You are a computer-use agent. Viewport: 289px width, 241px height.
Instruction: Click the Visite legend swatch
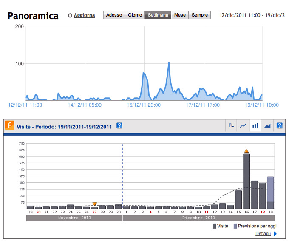click(215, 226)
